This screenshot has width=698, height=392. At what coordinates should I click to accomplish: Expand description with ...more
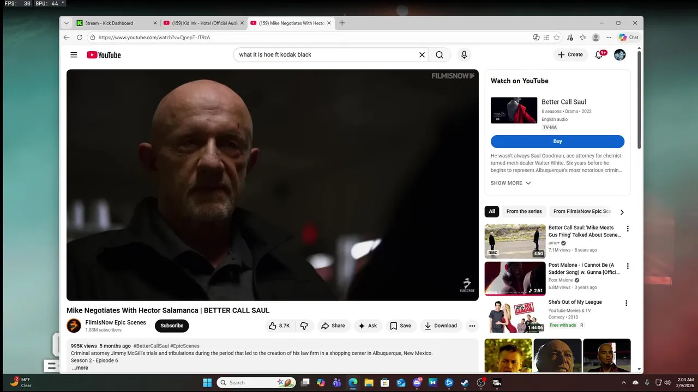pyautogui.click(x=80, y=367)
